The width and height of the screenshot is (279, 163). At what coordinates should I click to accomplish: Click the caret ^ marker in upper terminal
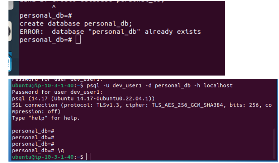pos(54,8)
